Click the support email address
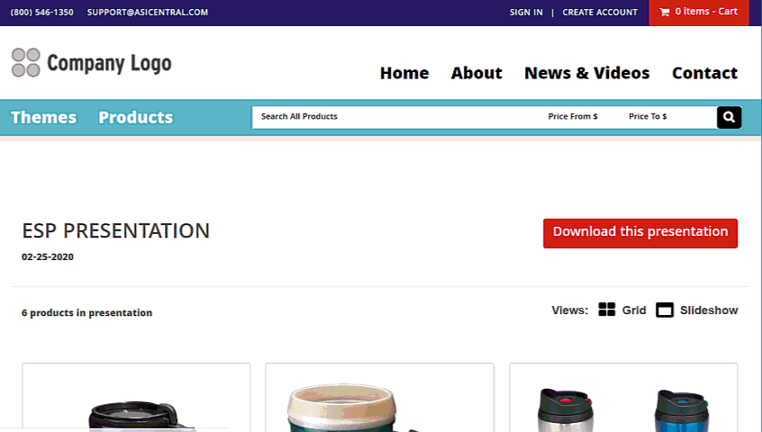Viewport: 762px width, 432px height. [x=147, y=12]
